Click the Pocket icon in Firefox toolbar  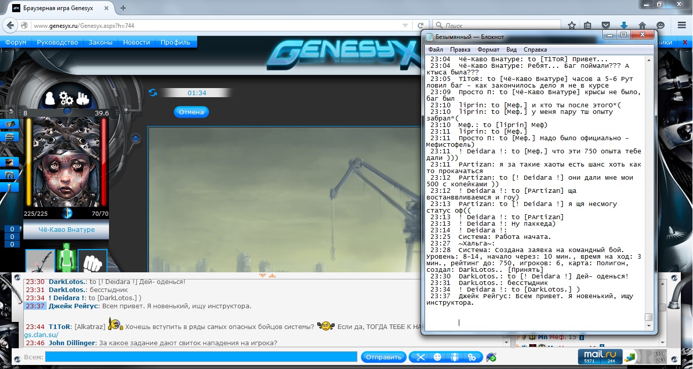(606, 25)
